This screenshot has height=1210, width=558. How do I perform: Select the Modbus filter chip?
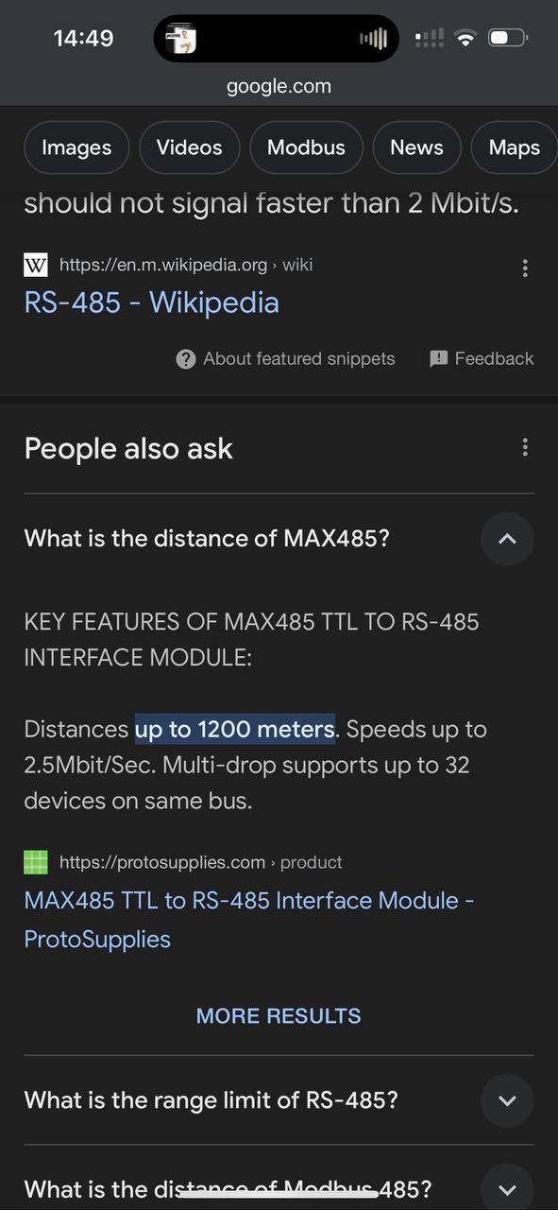pos(306,147)
